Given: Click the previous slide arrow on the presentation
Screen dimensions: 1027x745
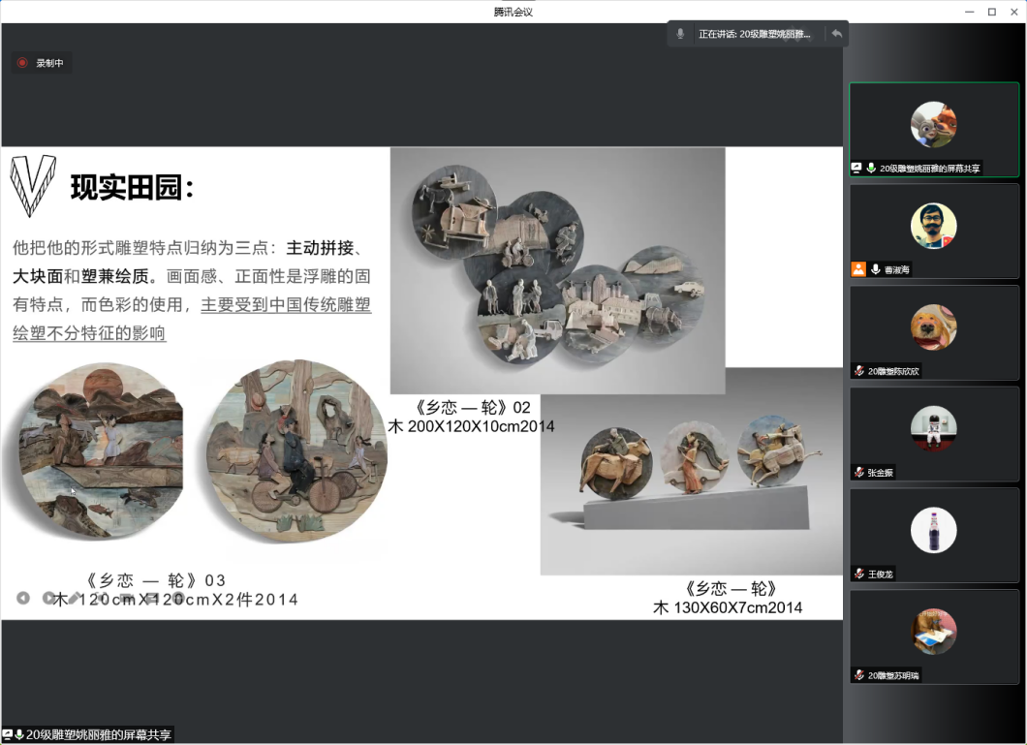Looking at the screenshot, I should 23,598.
